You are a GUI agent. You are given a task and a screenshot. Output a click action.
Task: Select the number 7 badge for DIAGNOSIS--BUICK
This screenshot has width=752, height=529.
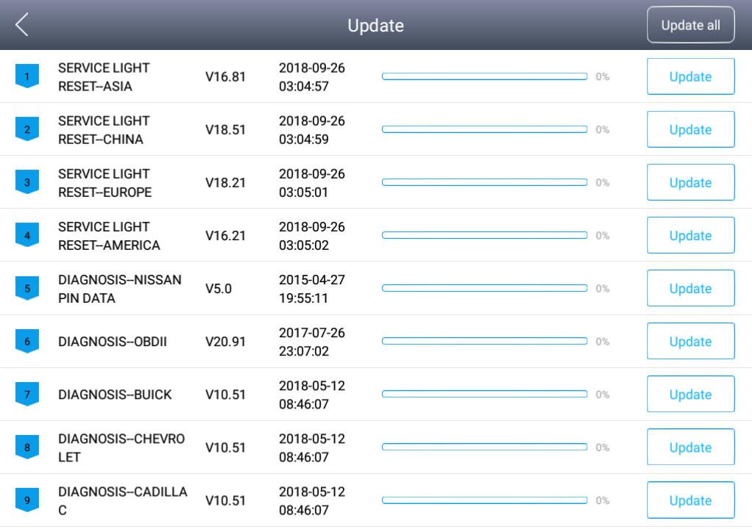[x=27, y=394]
